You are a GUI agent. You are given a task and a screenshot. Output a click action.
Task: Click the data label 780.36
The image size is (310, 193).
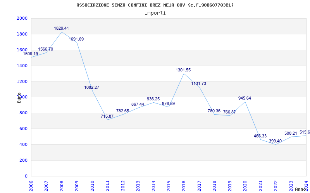pyautogui.click(x=214, y=111)
